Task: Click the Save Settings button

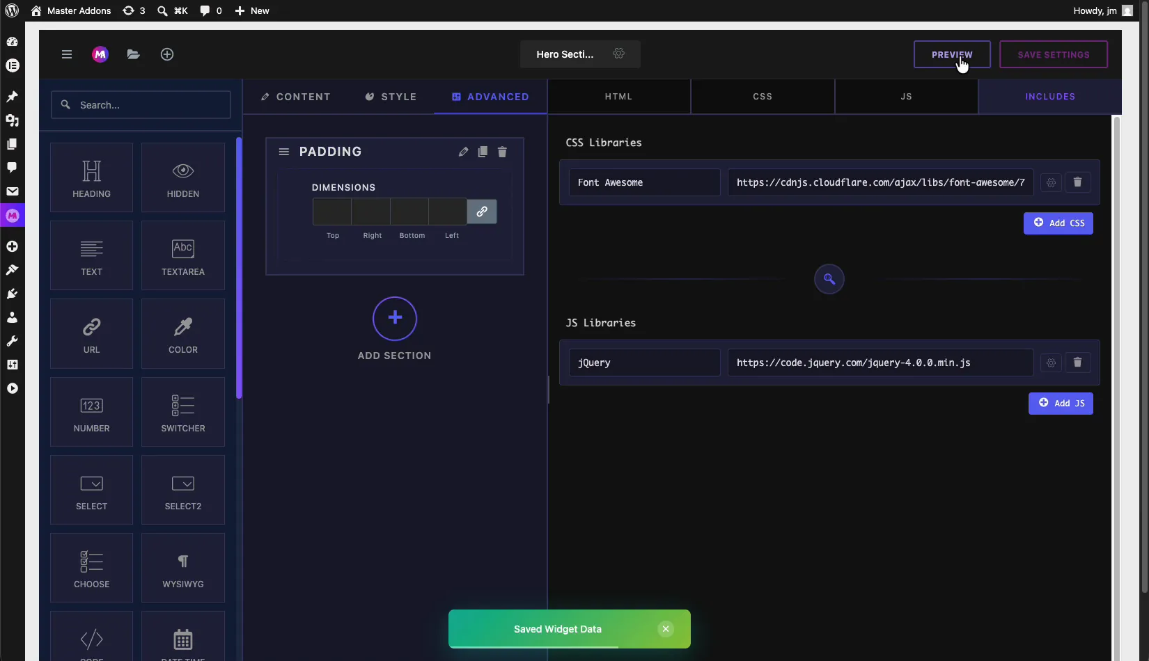Action: tap(1054, 54)
